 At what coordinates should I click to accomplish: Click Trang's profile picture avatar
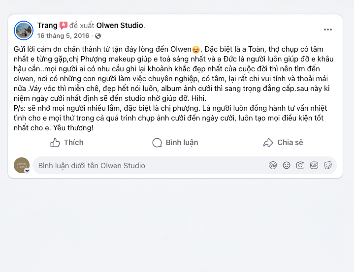[24, 30]
